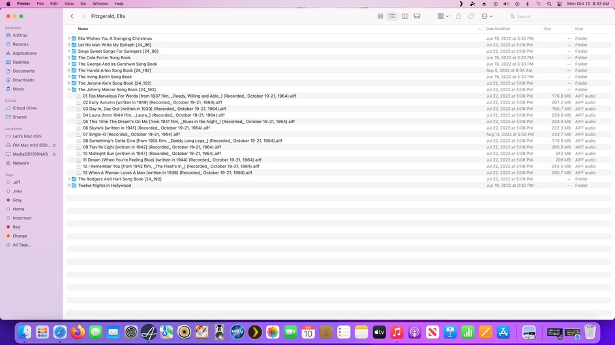Open the Go menu
The image size is (615, 345).
[83, 3]
